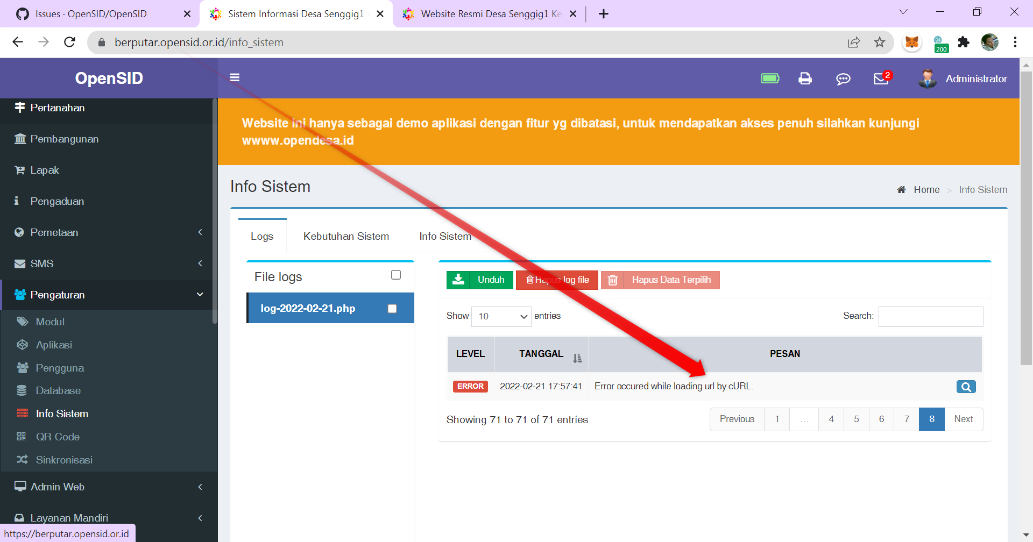Image resolution: width=1033 pixels, height=542 pixels.
Task: Open the chat messages icon
Action: tap(843, 79)
